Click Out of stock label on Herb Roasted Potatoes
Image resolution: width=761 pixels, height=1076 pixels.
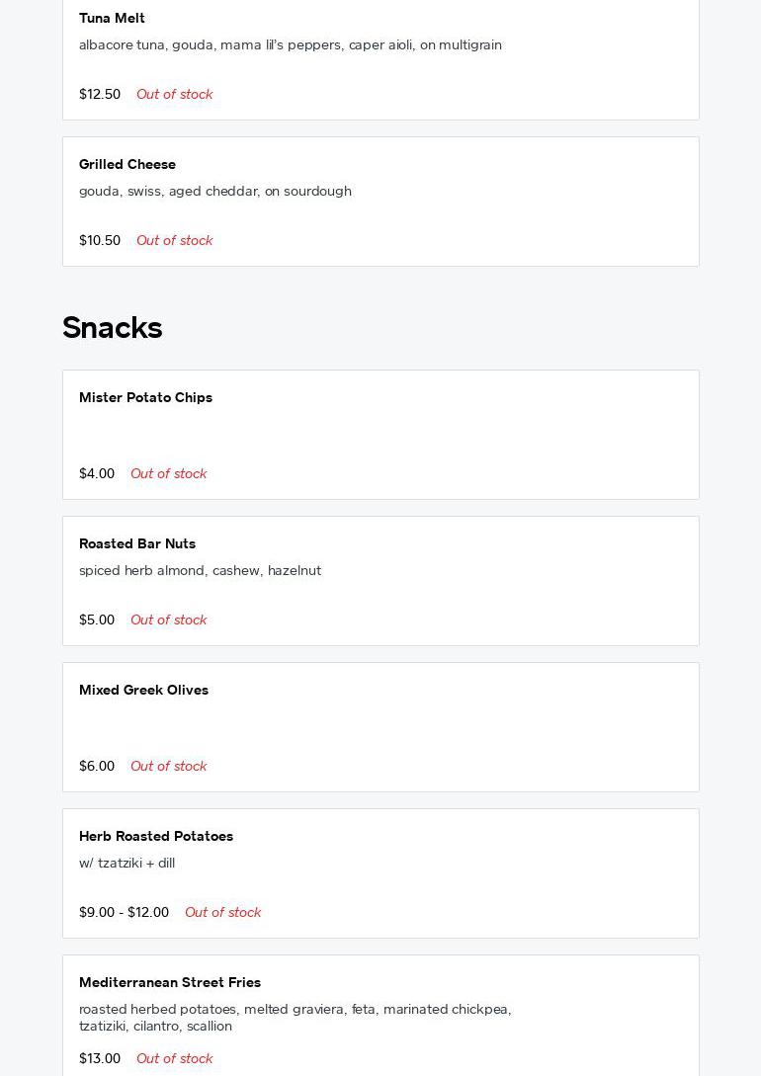click(222, 912)
